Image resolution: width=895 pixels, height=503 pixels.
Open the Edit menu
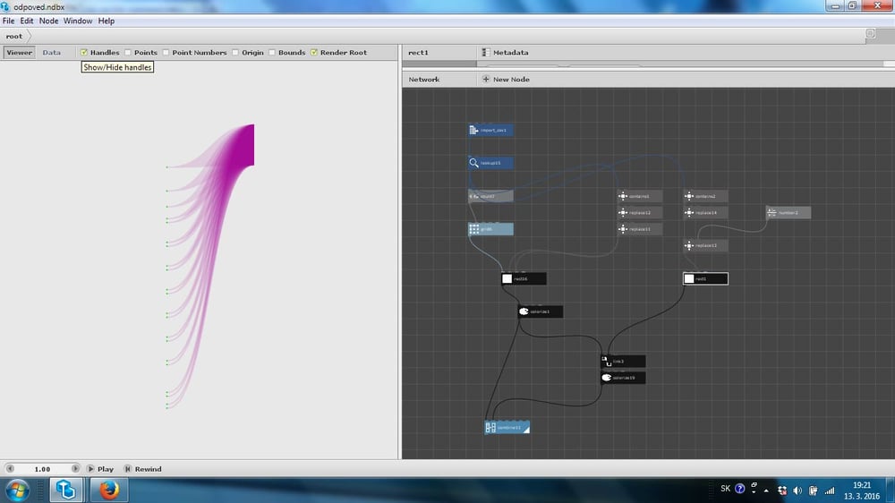click(x=27, y=21)
